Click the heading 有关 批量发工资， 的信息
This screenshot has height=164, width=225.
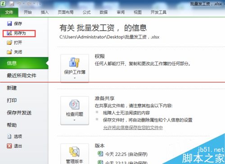103,28
